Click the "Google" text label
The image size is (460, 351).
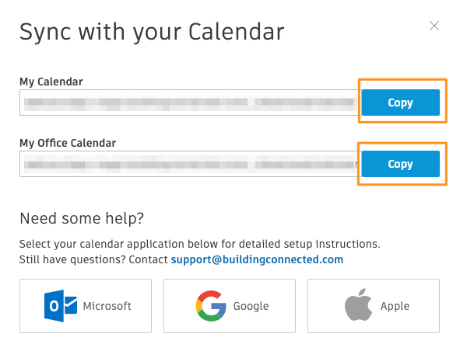[x=251, y=306]
